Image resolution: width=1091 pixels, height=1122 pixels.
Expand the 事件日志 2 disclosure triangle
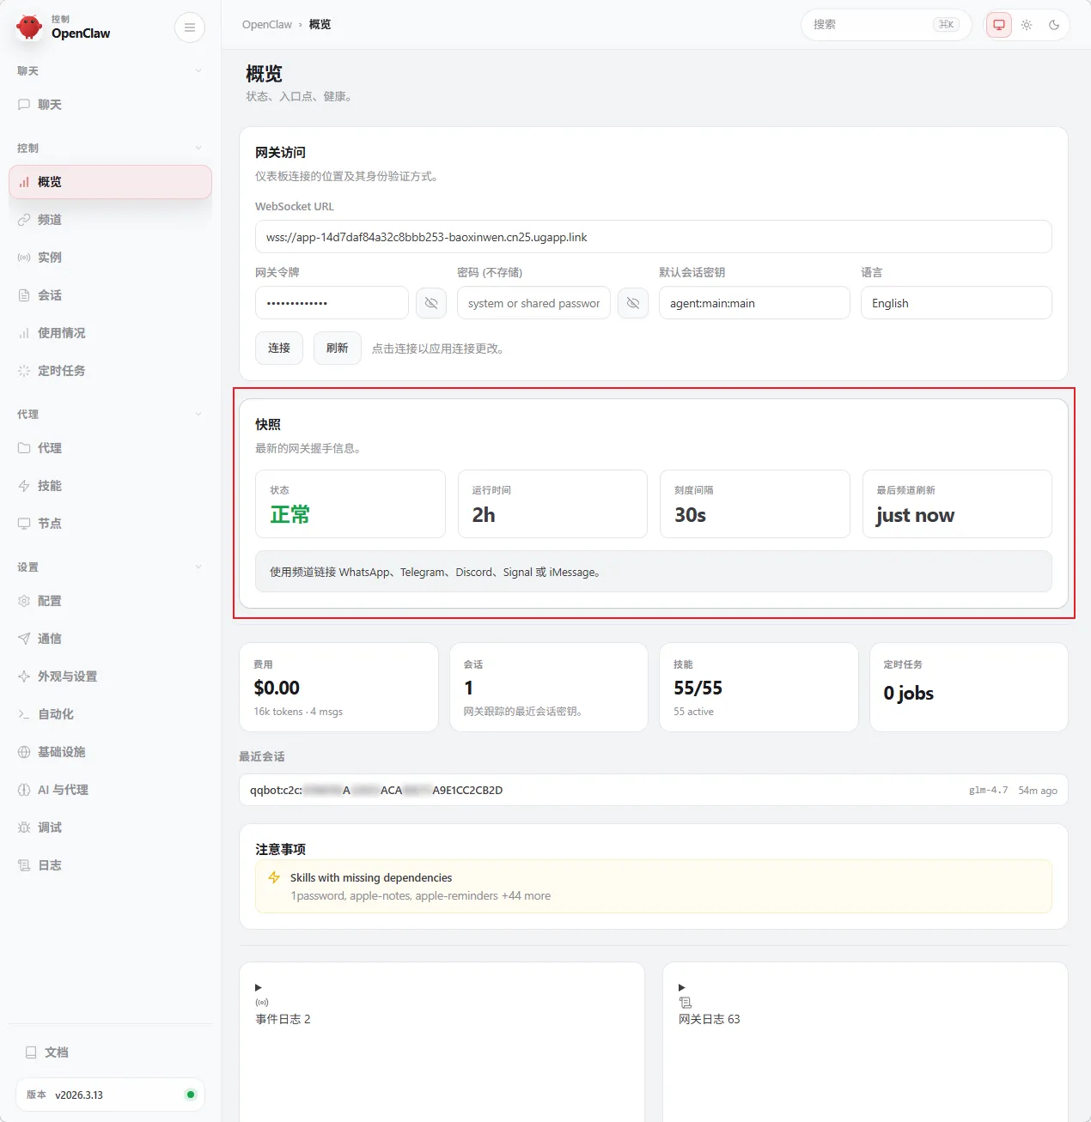pyautogui.click(x=259, y=987)
